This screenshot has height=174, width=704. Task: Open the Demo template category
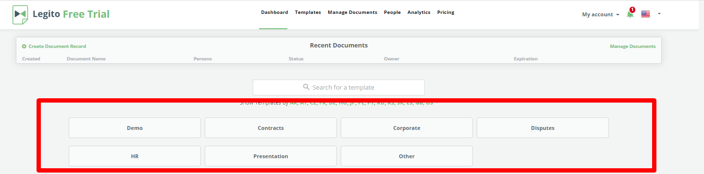135,128
